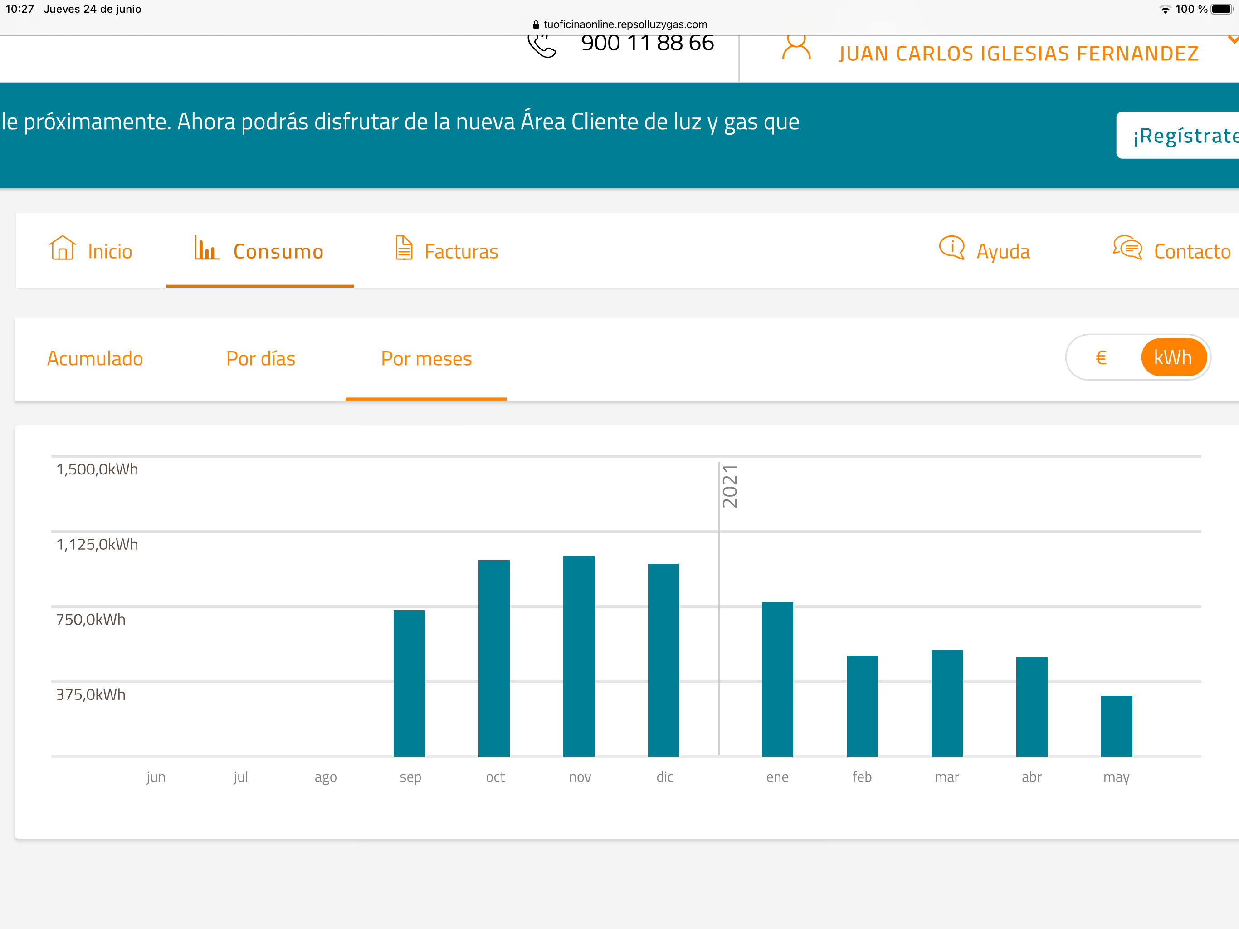Open the Ayuda menu item
The image size is (1239, 929).
pos(985,251)
